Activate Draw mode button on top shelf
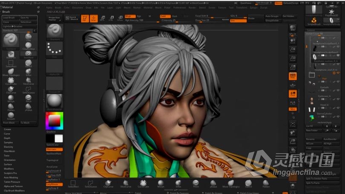 click(94, 18)
